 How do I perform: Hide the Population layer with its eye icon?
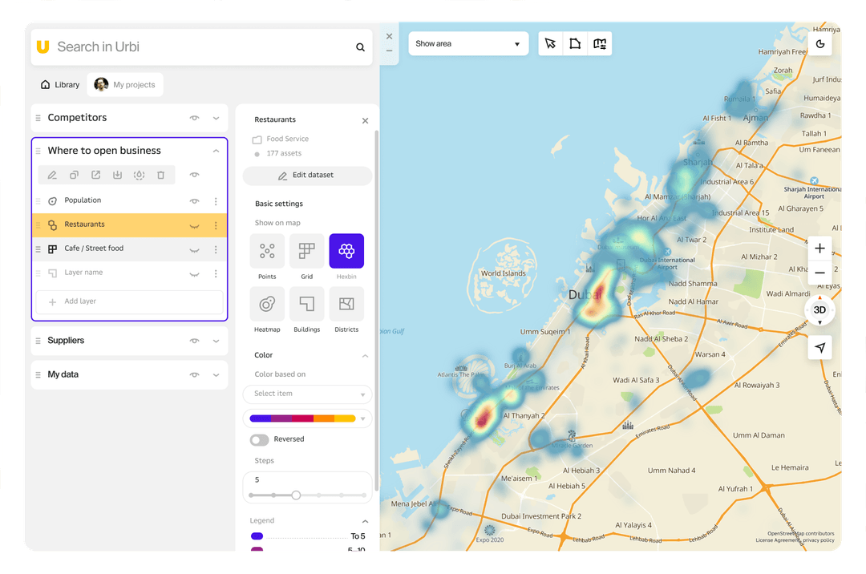pos(194,200)
